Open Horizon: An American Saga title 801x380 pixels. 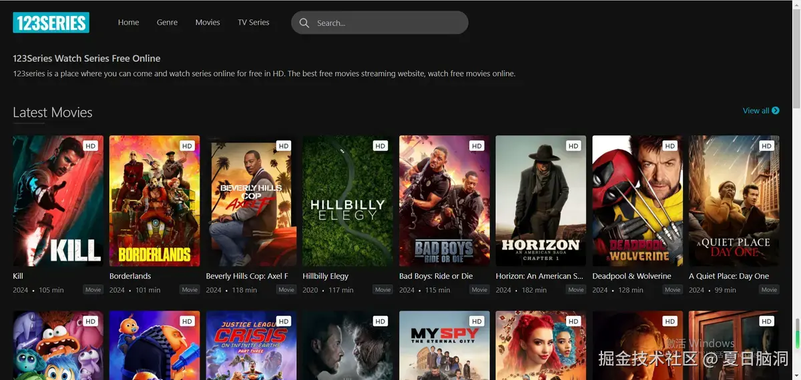(x=540, y=276)
